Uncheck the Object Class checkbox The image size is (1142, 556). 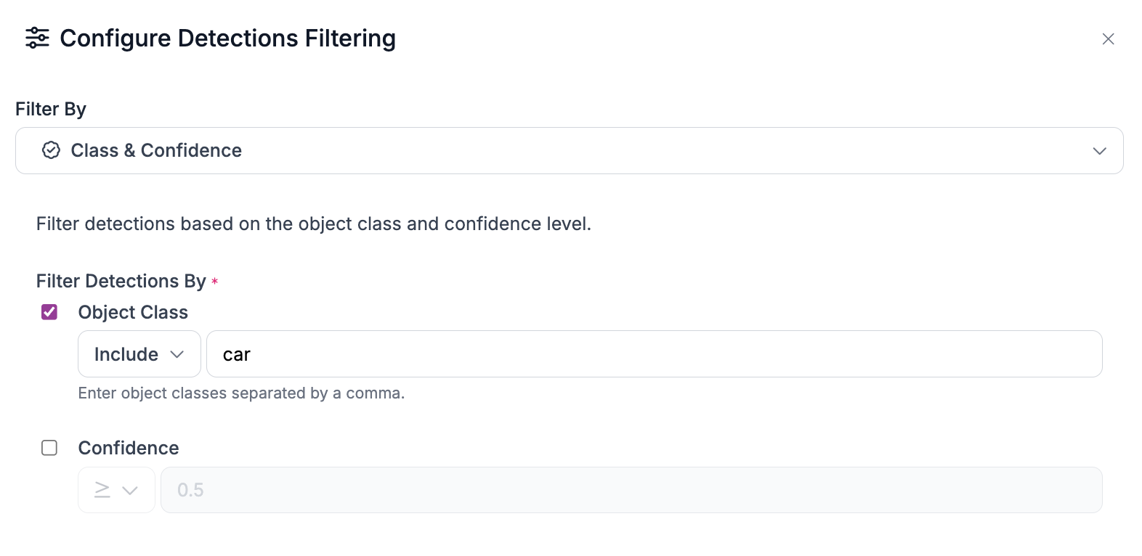[x=49, y=312]
